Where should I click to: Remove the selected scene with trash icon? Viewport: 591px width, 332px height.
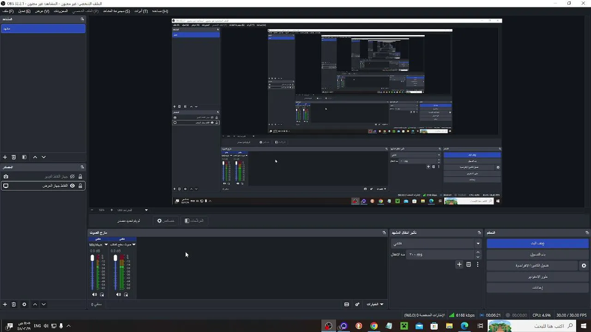pyautogui.click(x=14, y=157)
